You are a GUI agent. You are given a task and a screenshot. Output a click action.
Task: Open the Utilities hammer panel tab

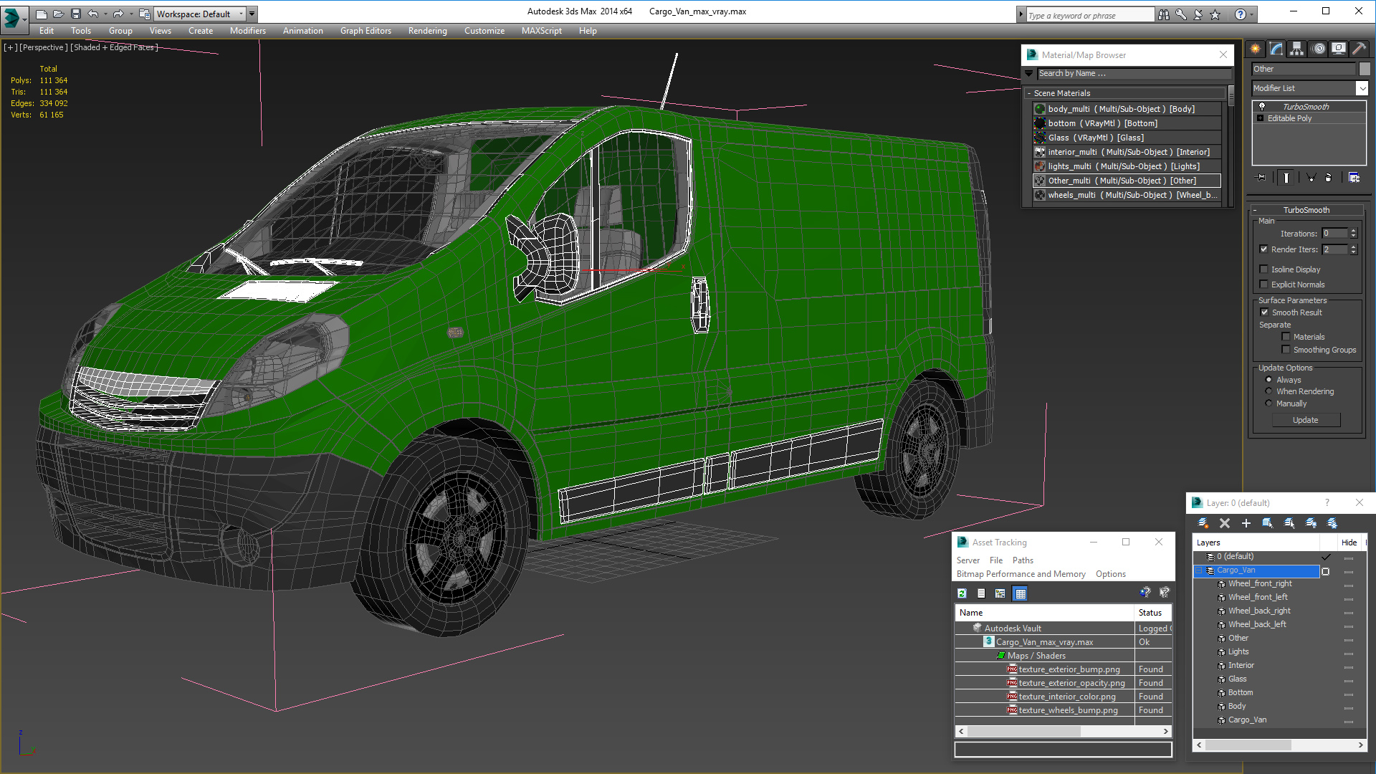point(1359,49)
